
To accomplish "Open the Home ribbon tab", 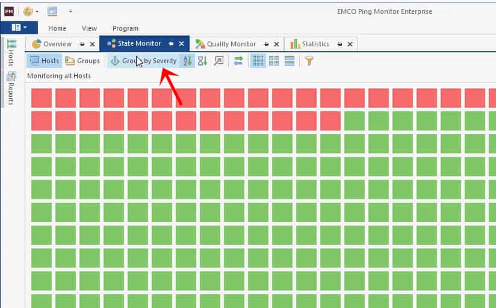I will (57, 28).
